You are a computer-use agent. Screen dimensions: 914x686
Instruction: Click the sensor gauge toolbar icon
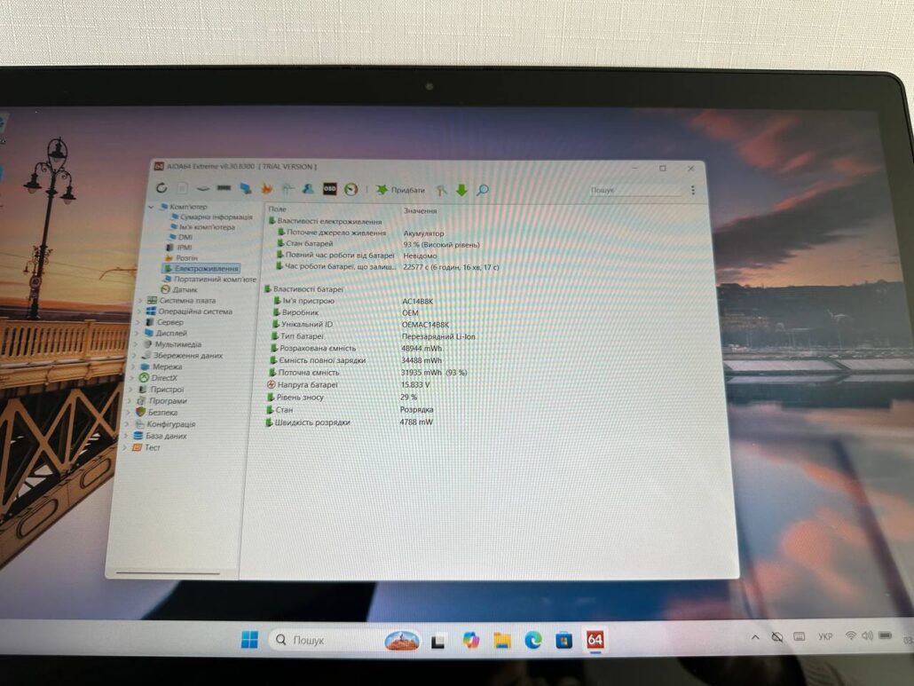tap(351, 189)
